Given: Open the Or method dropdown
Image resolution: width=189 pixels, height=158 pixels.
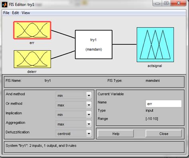Looking at the screenshot, I should pyautogui.click(x=73, y=105).
